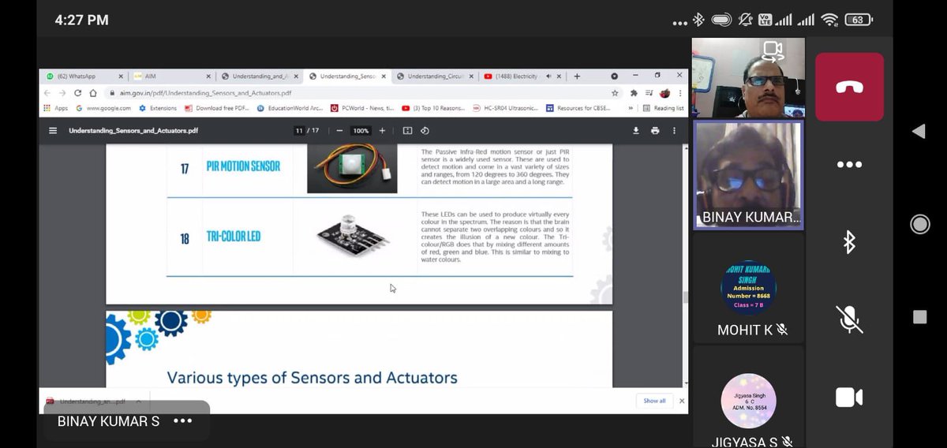Viewport: 947px width, 448px height.
Task: Tap Android recent apps square button
Action: pyautogui.click(x=919, y=317)
